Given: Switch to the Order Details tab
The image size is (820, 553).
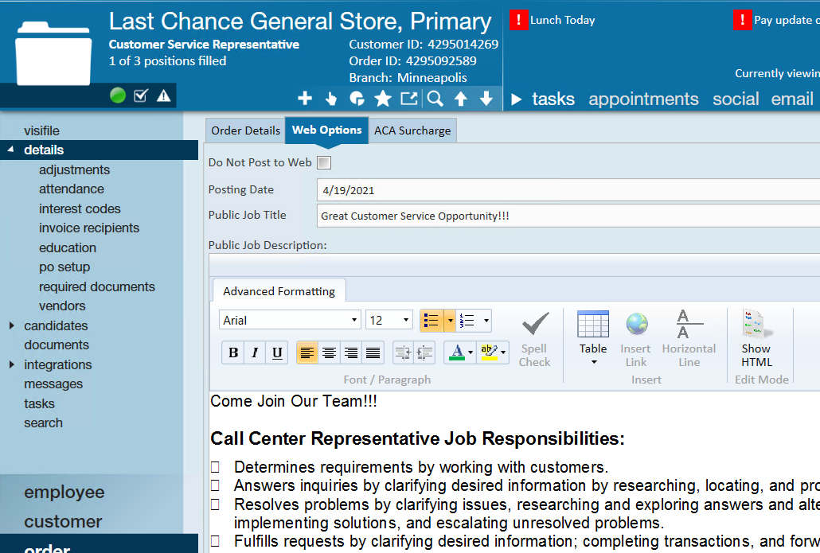Looking at the screenshot, I should [x=245, y=130].
